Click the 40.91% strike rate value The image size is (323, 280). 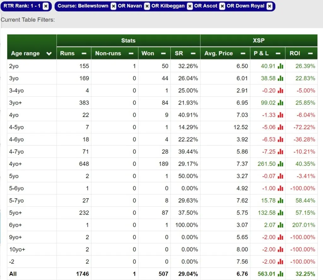click(188, 115)
